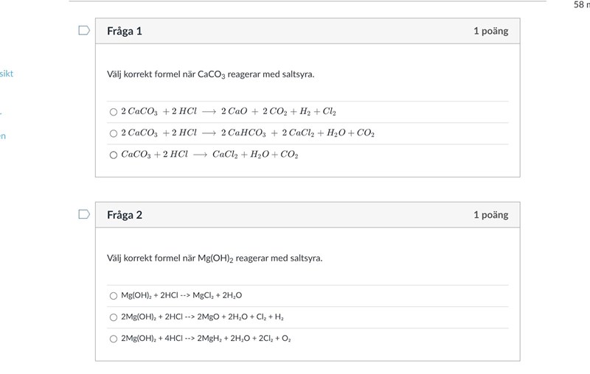This screenshot has height=374, width=590.
Task: Choose radio button for the 2MgH₂ answer option
Action: [114, 339]
